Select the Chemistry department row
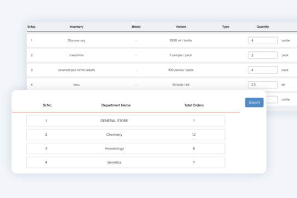This screenshot has height=198, width=297. 126,135
